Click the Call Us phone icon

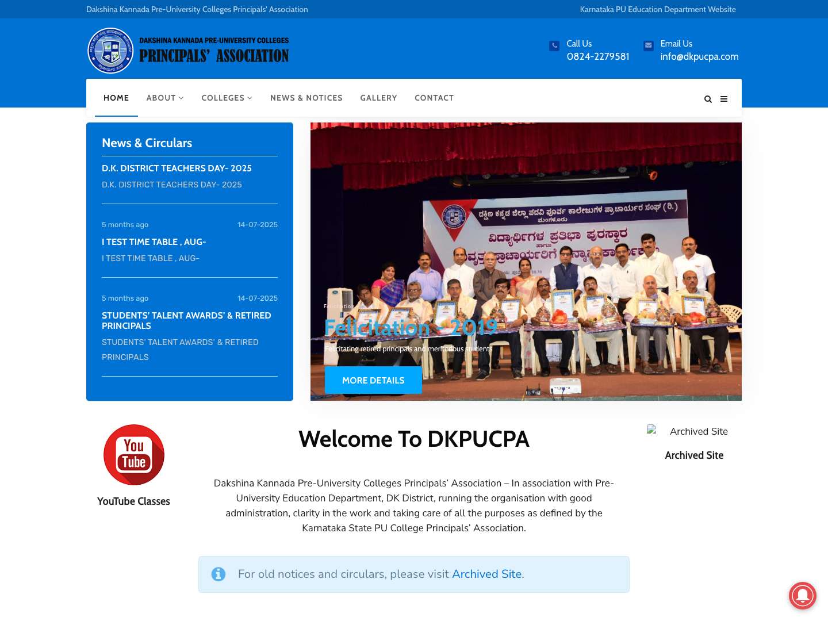[x=554, y=45]
